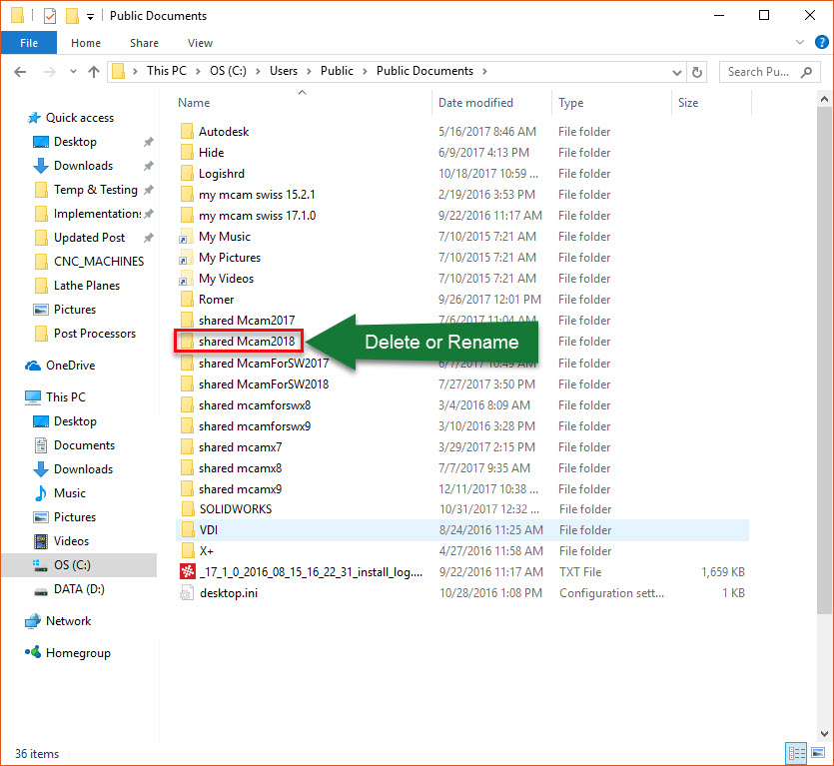Open recent locations dropdown arrow
This screenshot has width=834, height=766.
(x=73, y=72)
